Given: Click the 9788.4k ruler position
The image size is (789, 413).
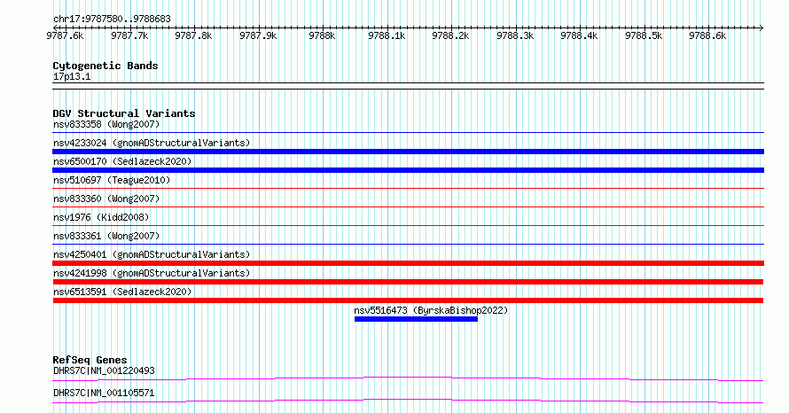Looking at the screenshot, I should (x=579, y=35).
